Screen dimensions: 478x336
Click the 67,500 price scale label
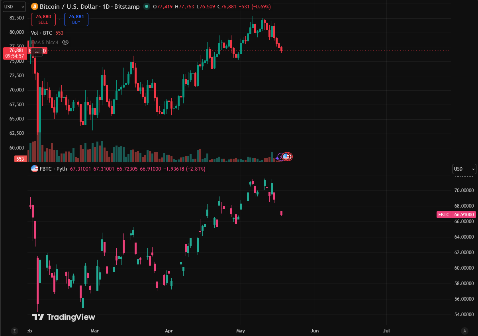[17, 105]
